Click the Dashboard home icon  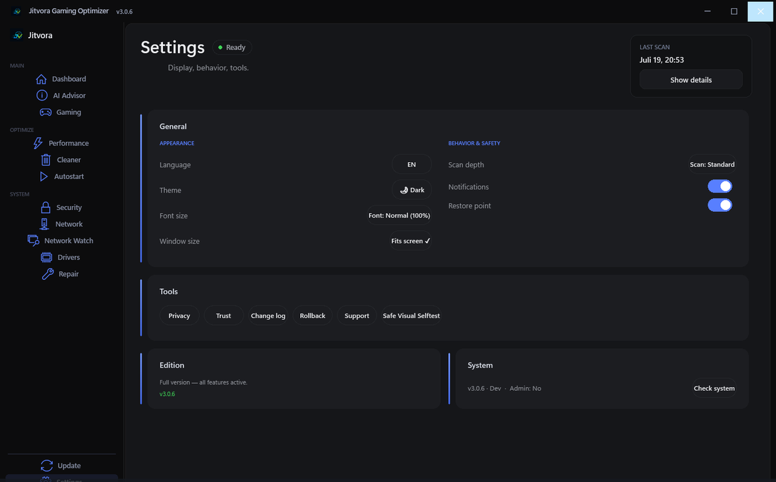coord(41,79)
